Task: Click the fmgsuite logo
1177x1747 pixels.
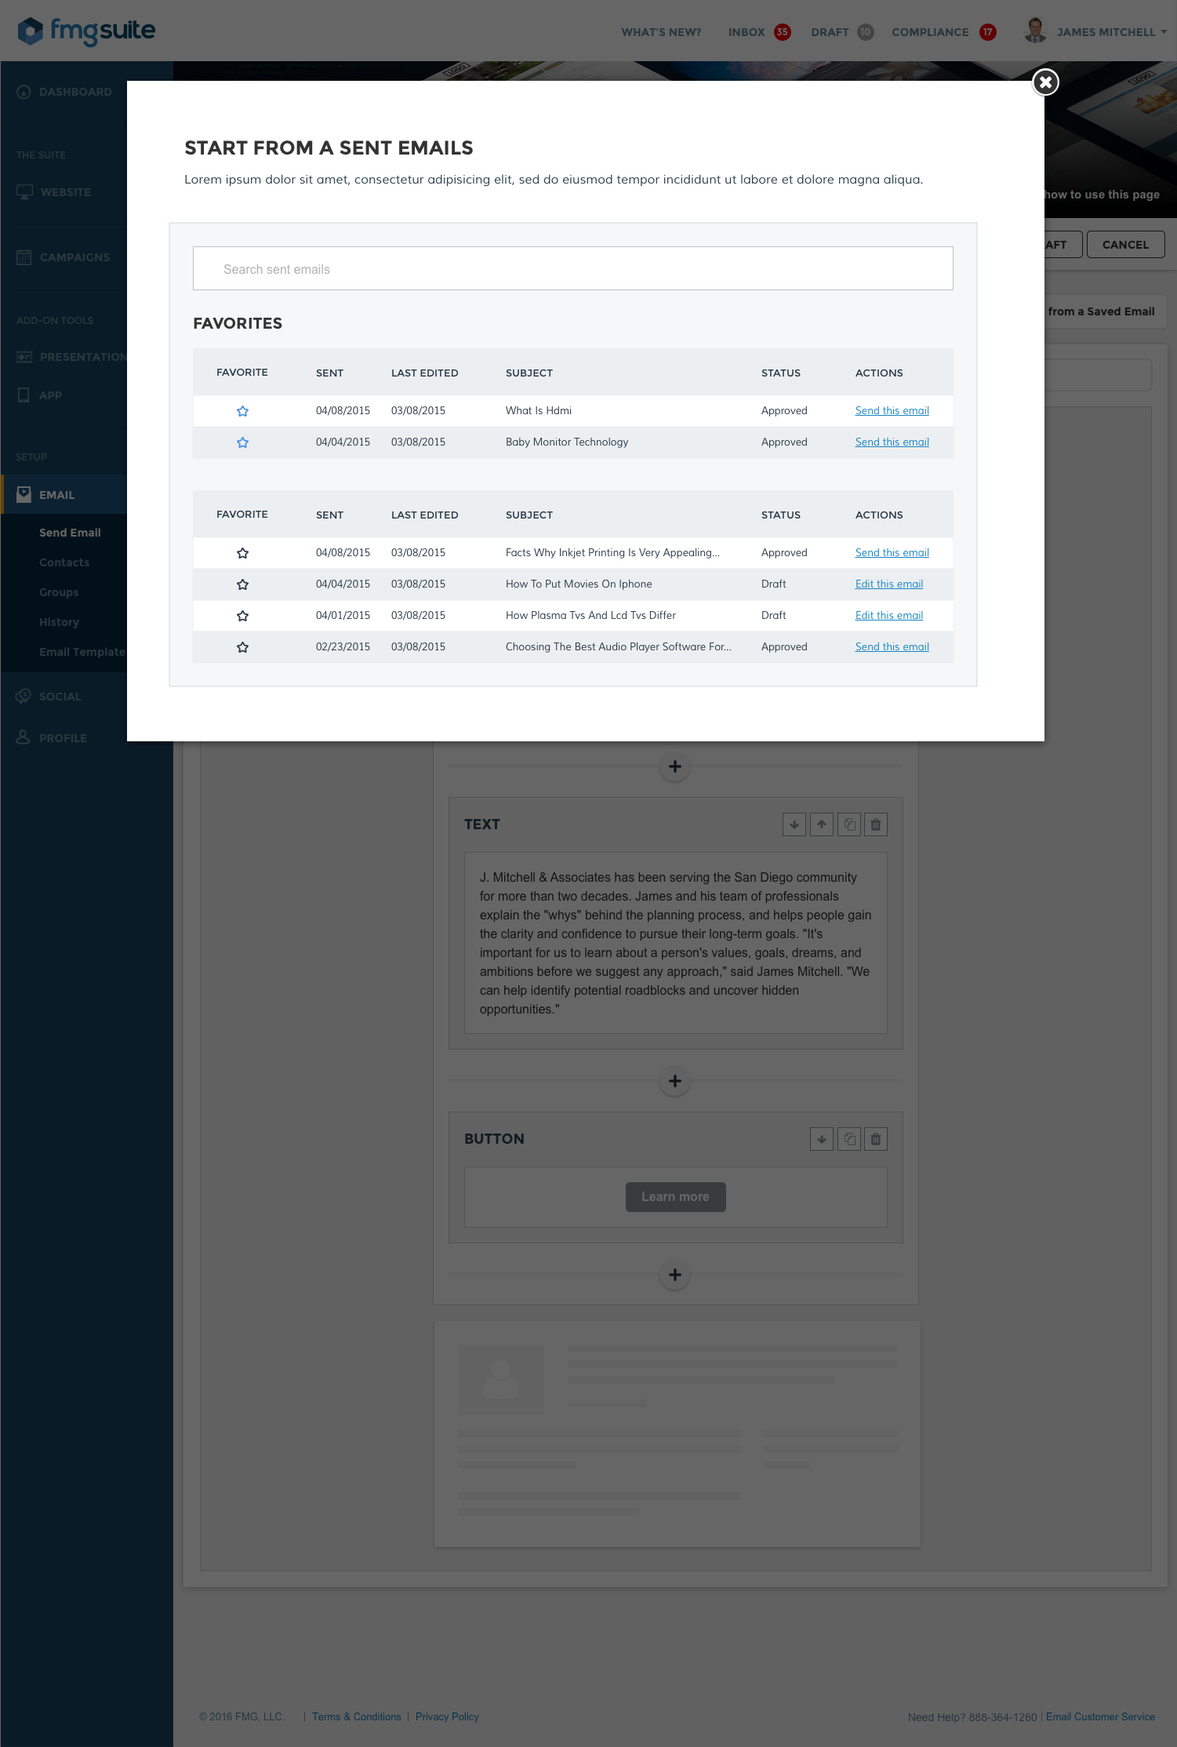Action: pyautogui.click(x=86, y=31)
